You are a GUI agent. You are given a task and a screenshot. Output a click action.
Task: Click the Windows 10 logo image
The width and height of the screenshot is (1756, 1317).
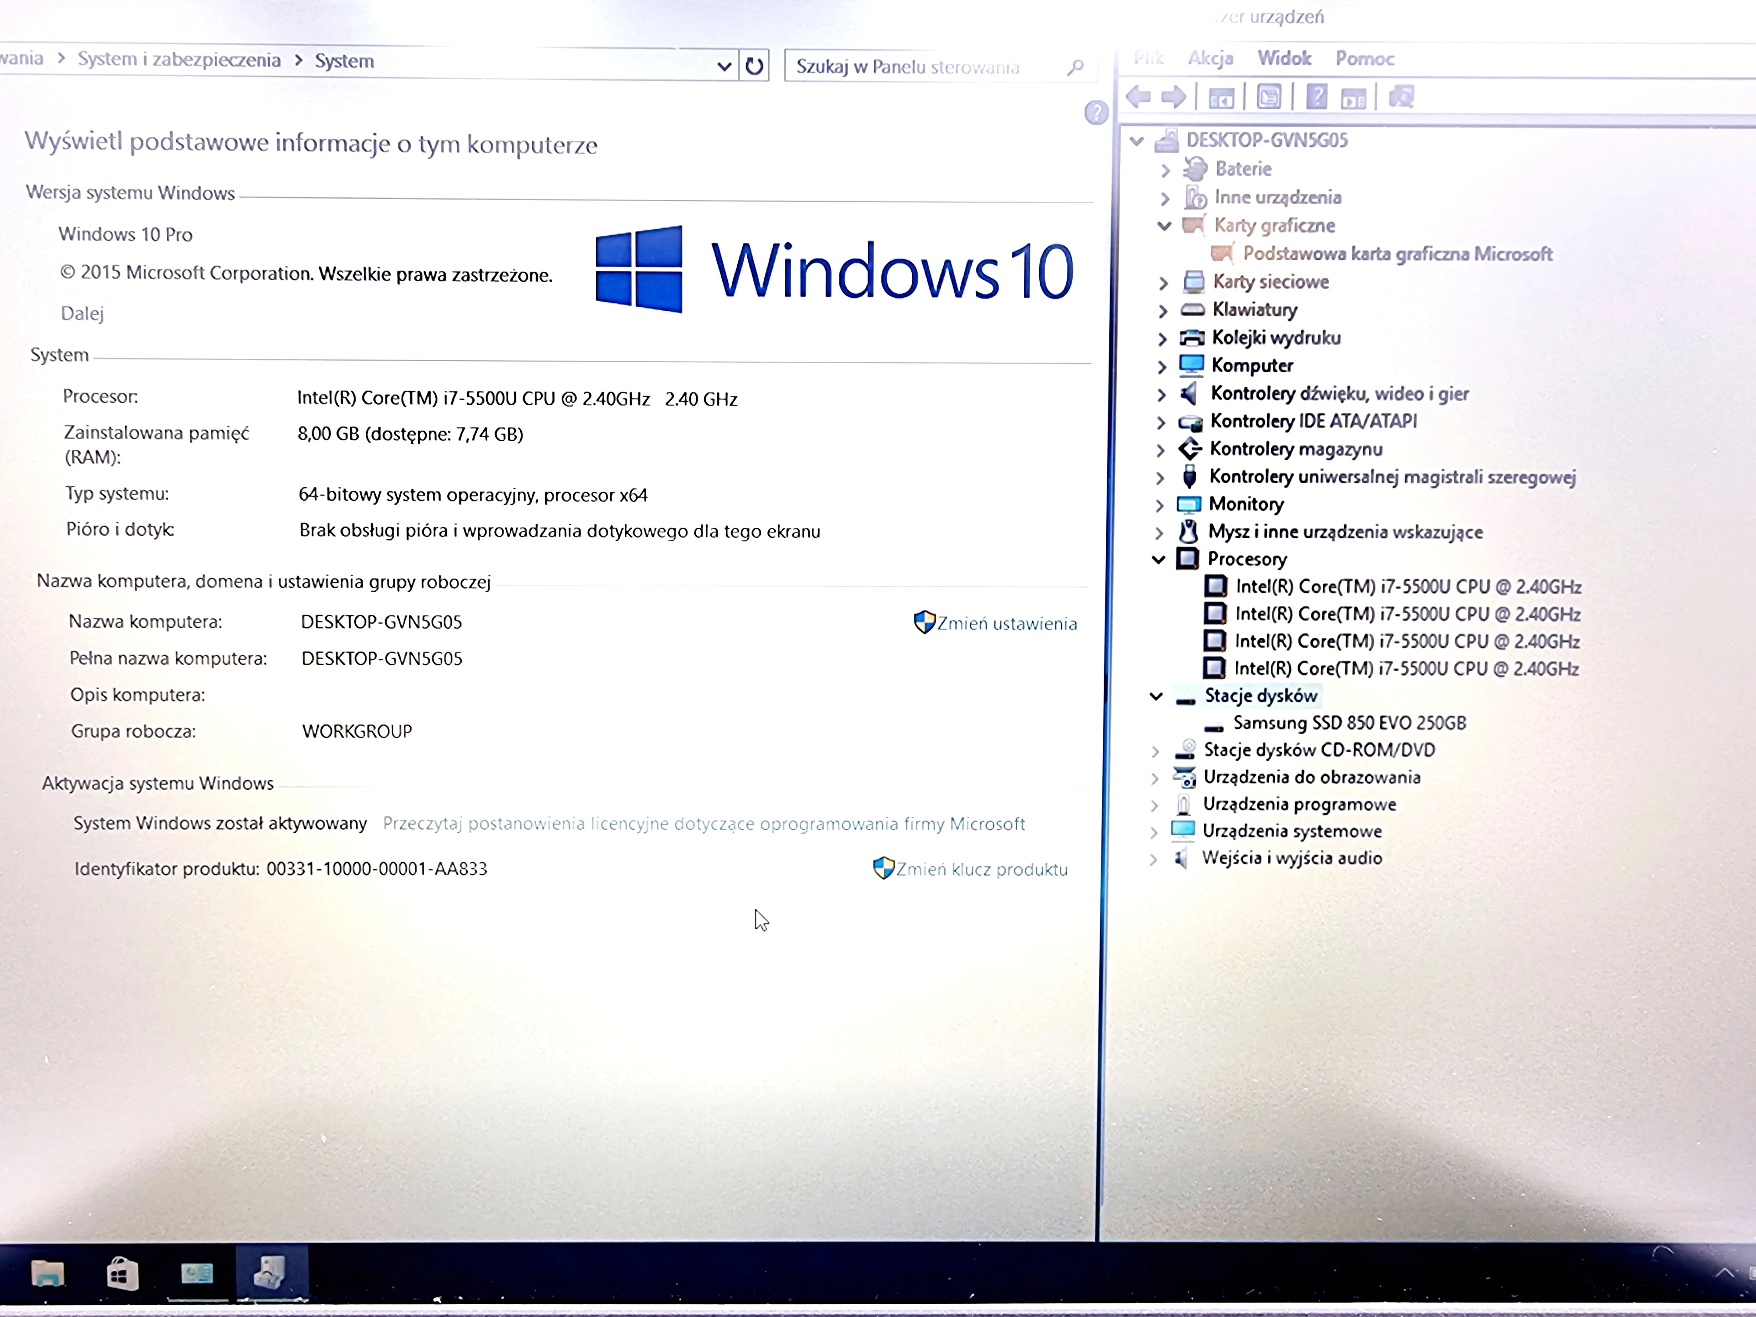[835, 270]
